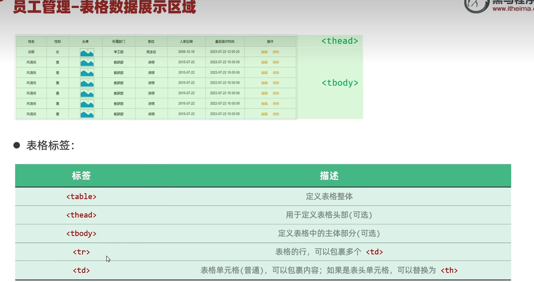Click the 操作 column header

[270, 42]
